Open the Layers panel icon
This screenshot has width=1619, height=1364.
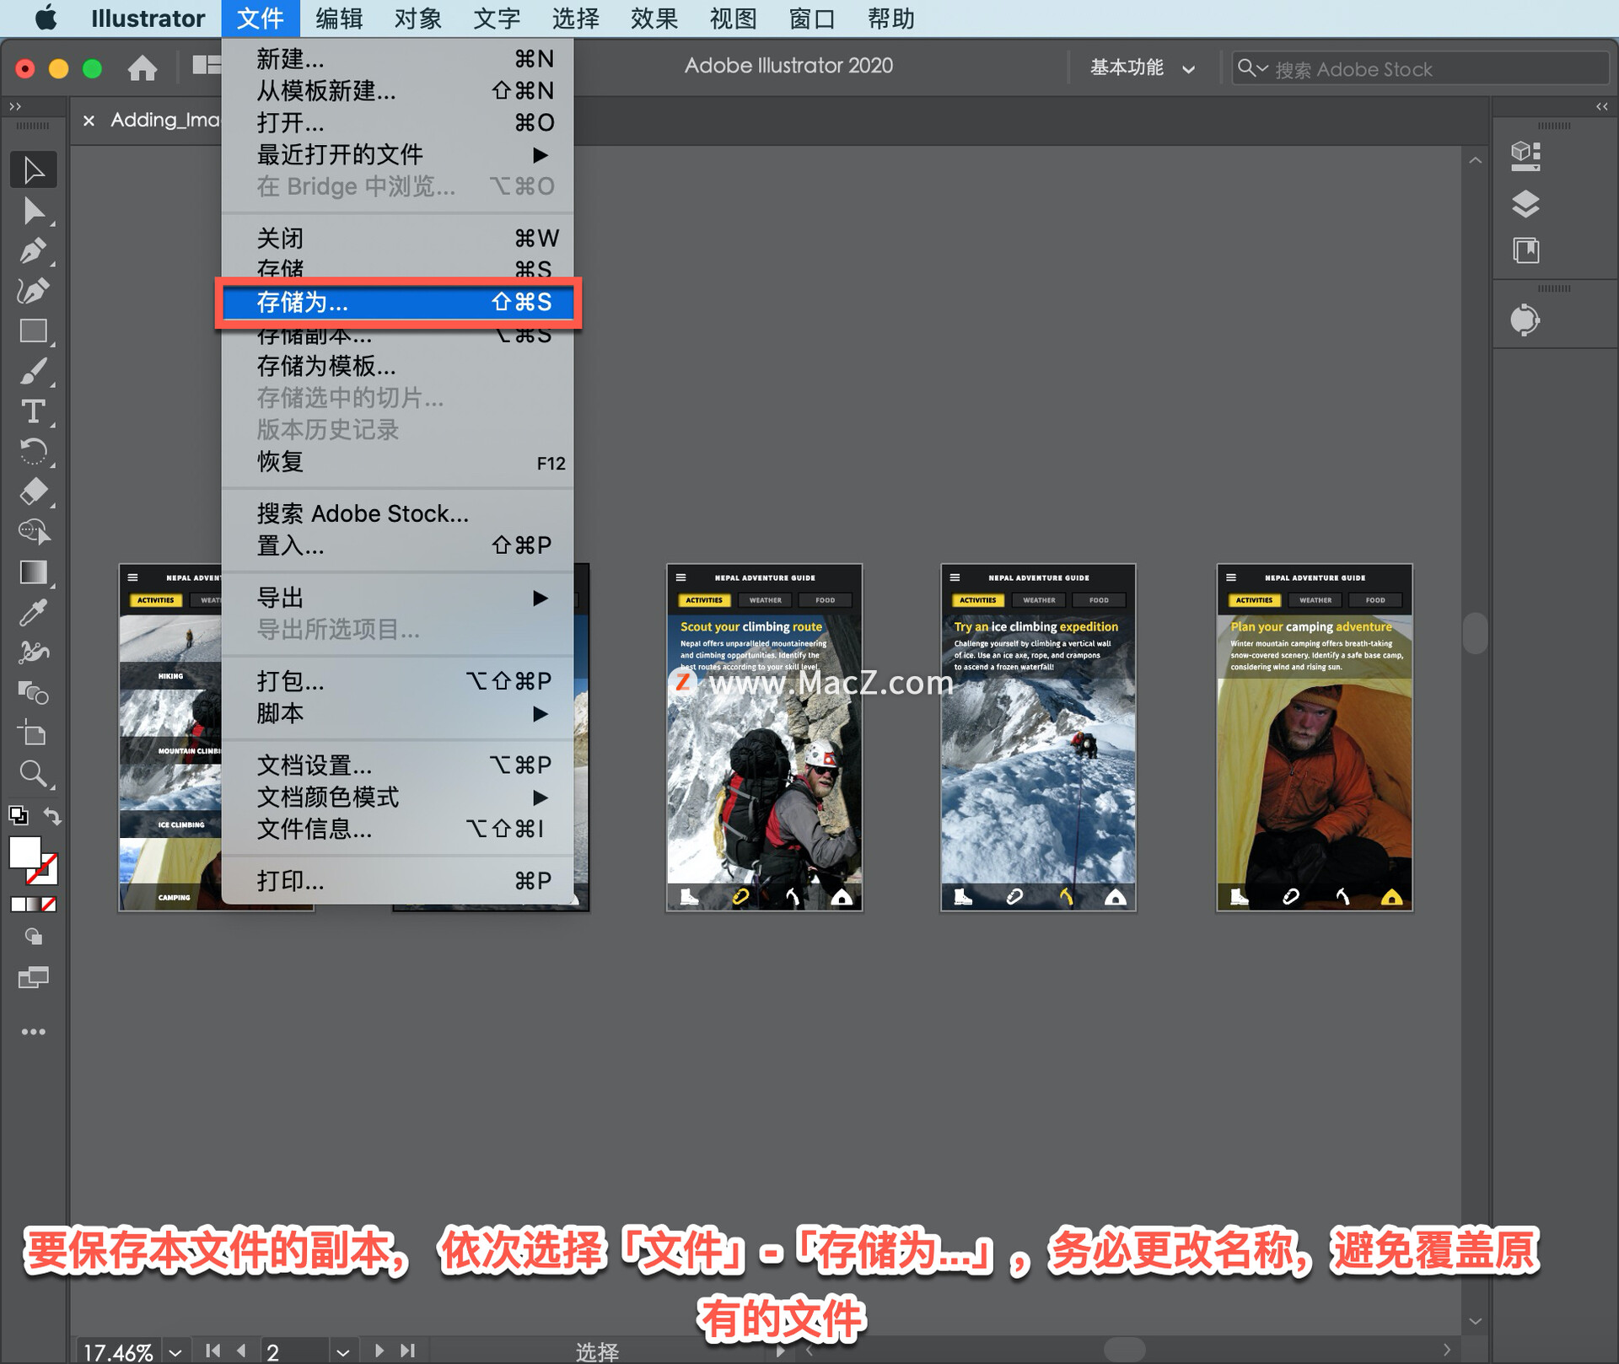tap(1525, 203)
